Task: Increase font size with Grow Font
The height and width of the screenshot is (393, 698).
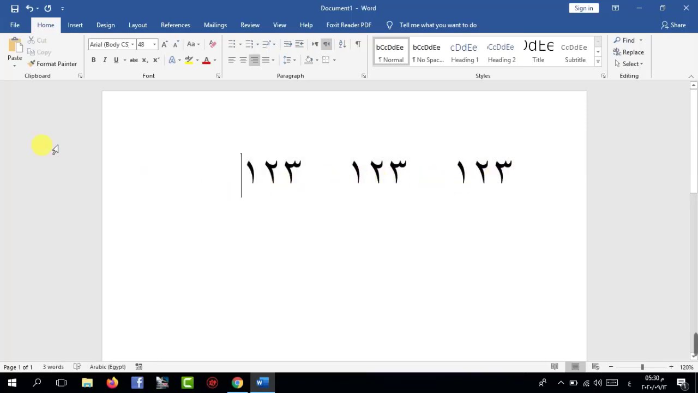Action: coord(164,44)
